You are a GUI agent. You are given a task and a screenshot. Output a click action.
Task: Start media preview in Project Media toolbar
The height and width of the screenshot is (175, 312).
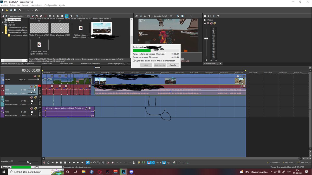[x=58, y=16]
